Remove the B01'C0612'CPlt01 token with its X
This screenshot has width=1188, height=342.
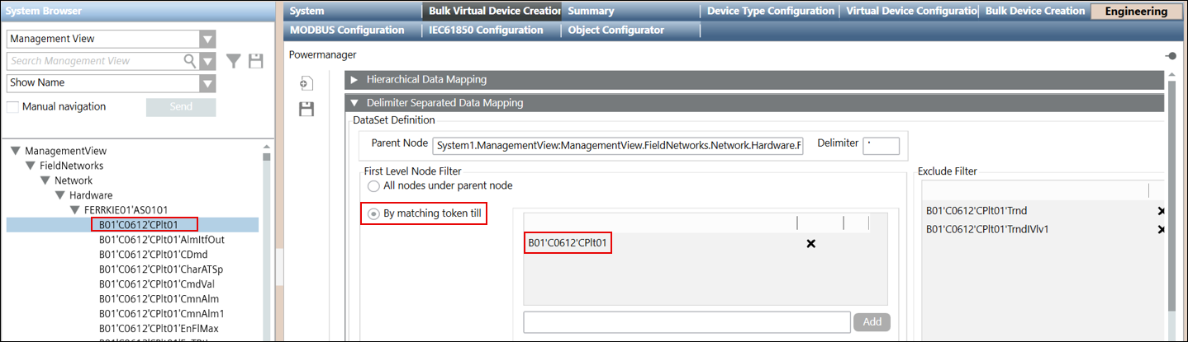(x=810, y=244)
